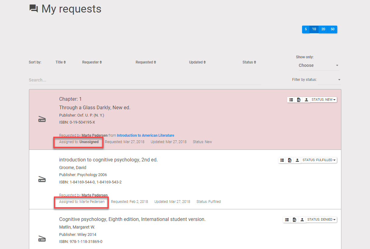The width and height of the screenshot is (370, 249).
Task: Click the Assigned to: Marte Pedersen text
Action: (x=82, y=202)
